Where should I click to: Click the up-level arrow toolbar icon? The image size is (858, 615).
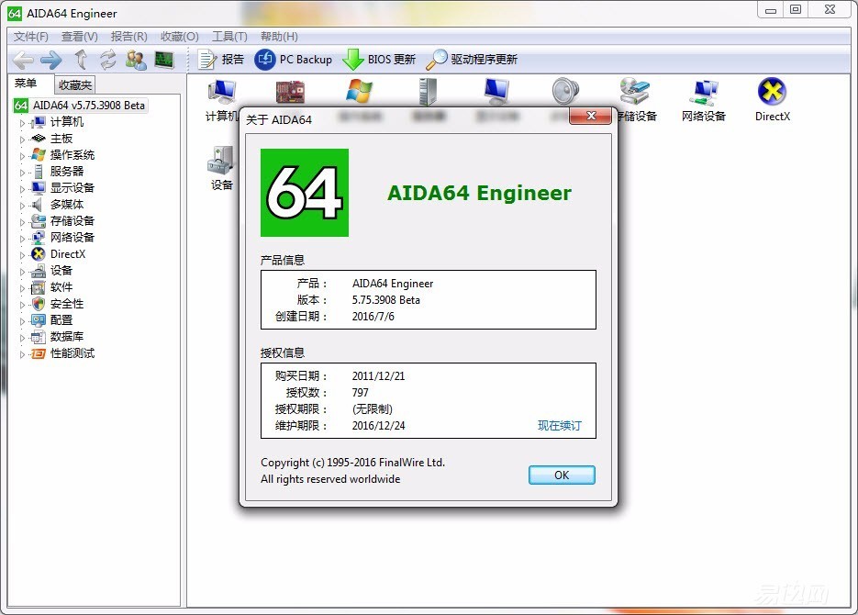tap(81, 59)
